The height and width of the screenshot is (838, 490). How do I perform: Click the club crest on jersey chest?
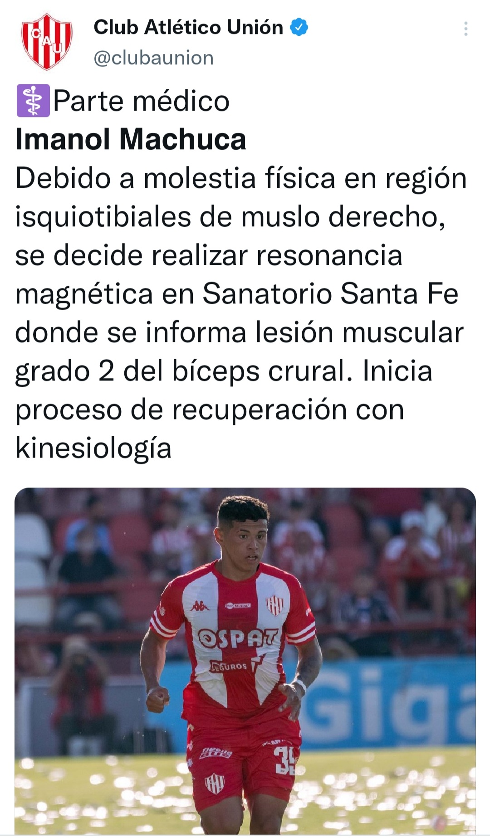point(274,605)
